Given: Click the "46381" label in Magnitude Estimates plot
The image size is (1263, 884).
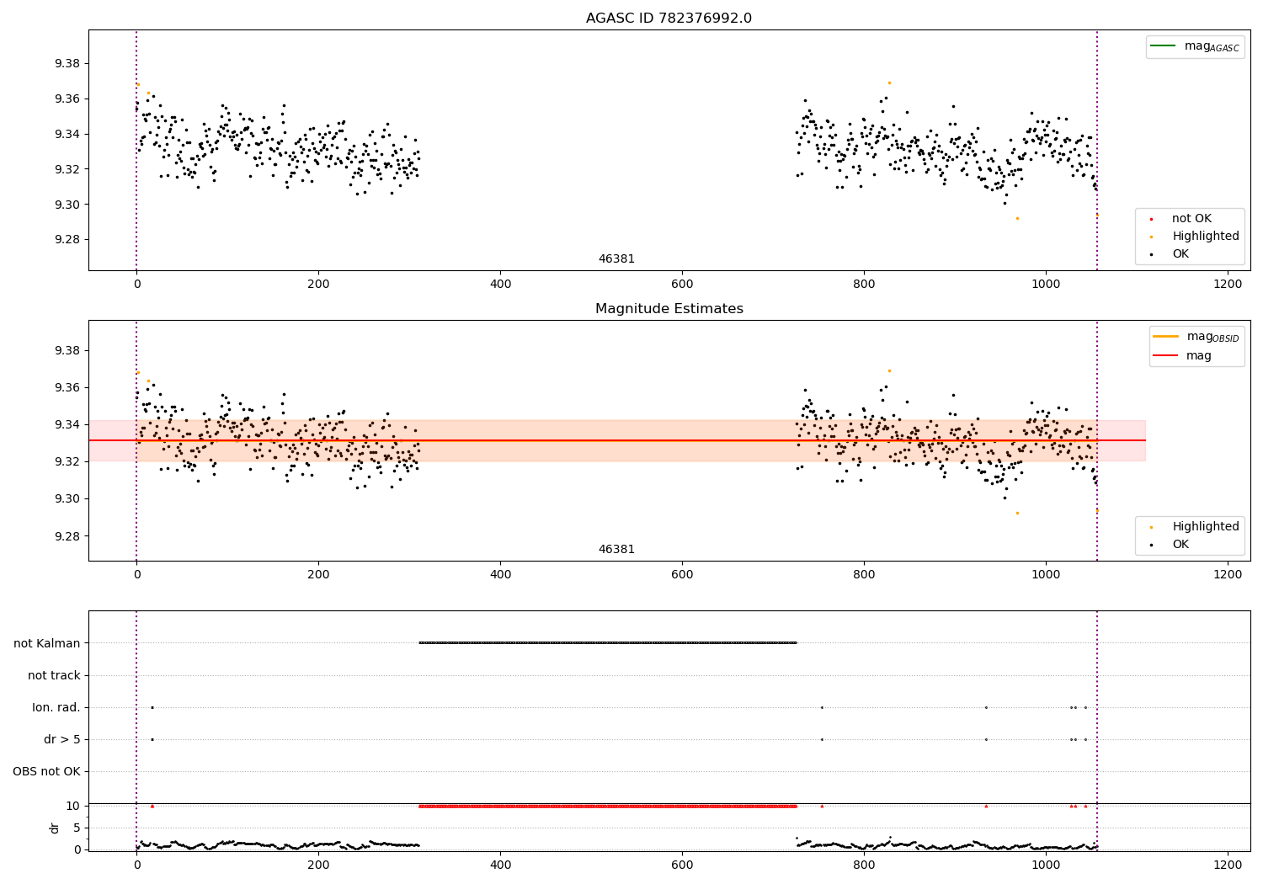Looking at the screenshot, I should tap(616, 550).
